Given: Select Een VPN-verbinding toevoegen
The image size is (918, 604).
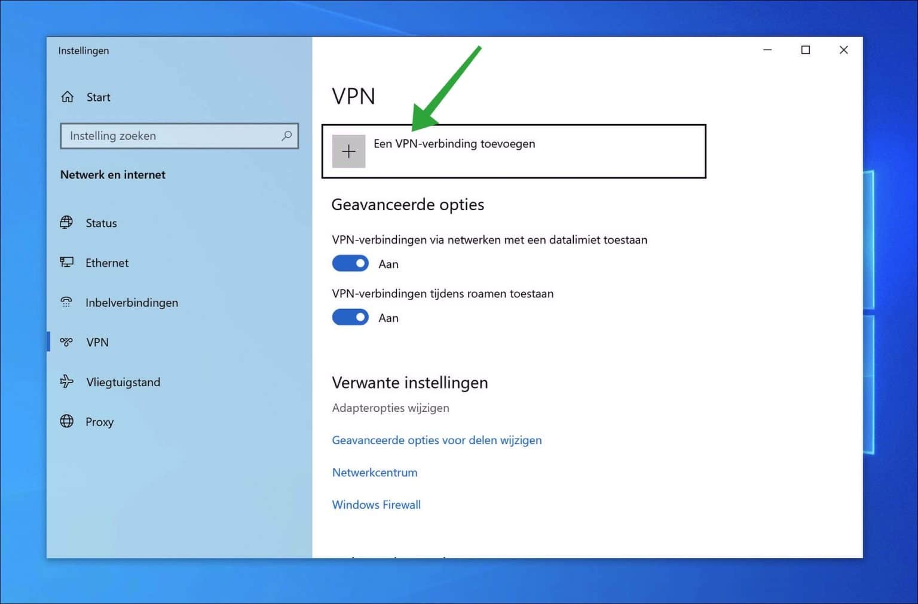Looking at the screenshot, I should pyautogui.click(x=454, y=144).
